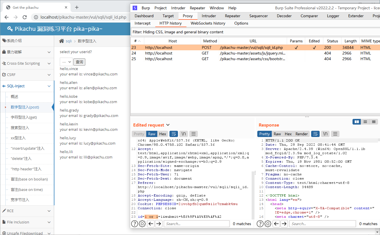Open Response pane hamburger options menu
Image resolution: width=380 pixels, height=235 pixels.
335,134
